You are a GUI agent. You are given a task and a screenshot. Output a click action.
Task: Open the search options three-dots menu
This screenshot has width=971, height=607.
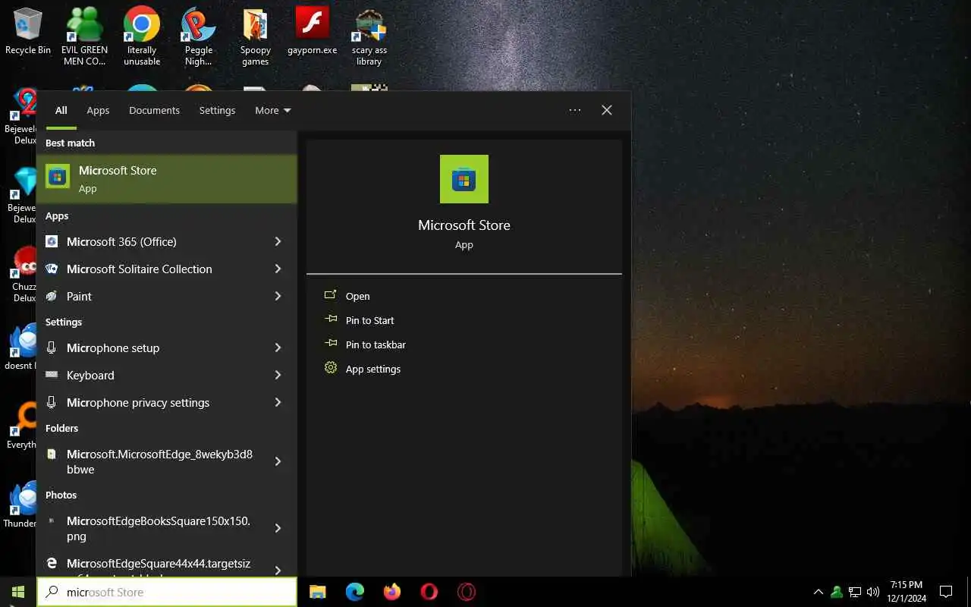tap(575, 110)
